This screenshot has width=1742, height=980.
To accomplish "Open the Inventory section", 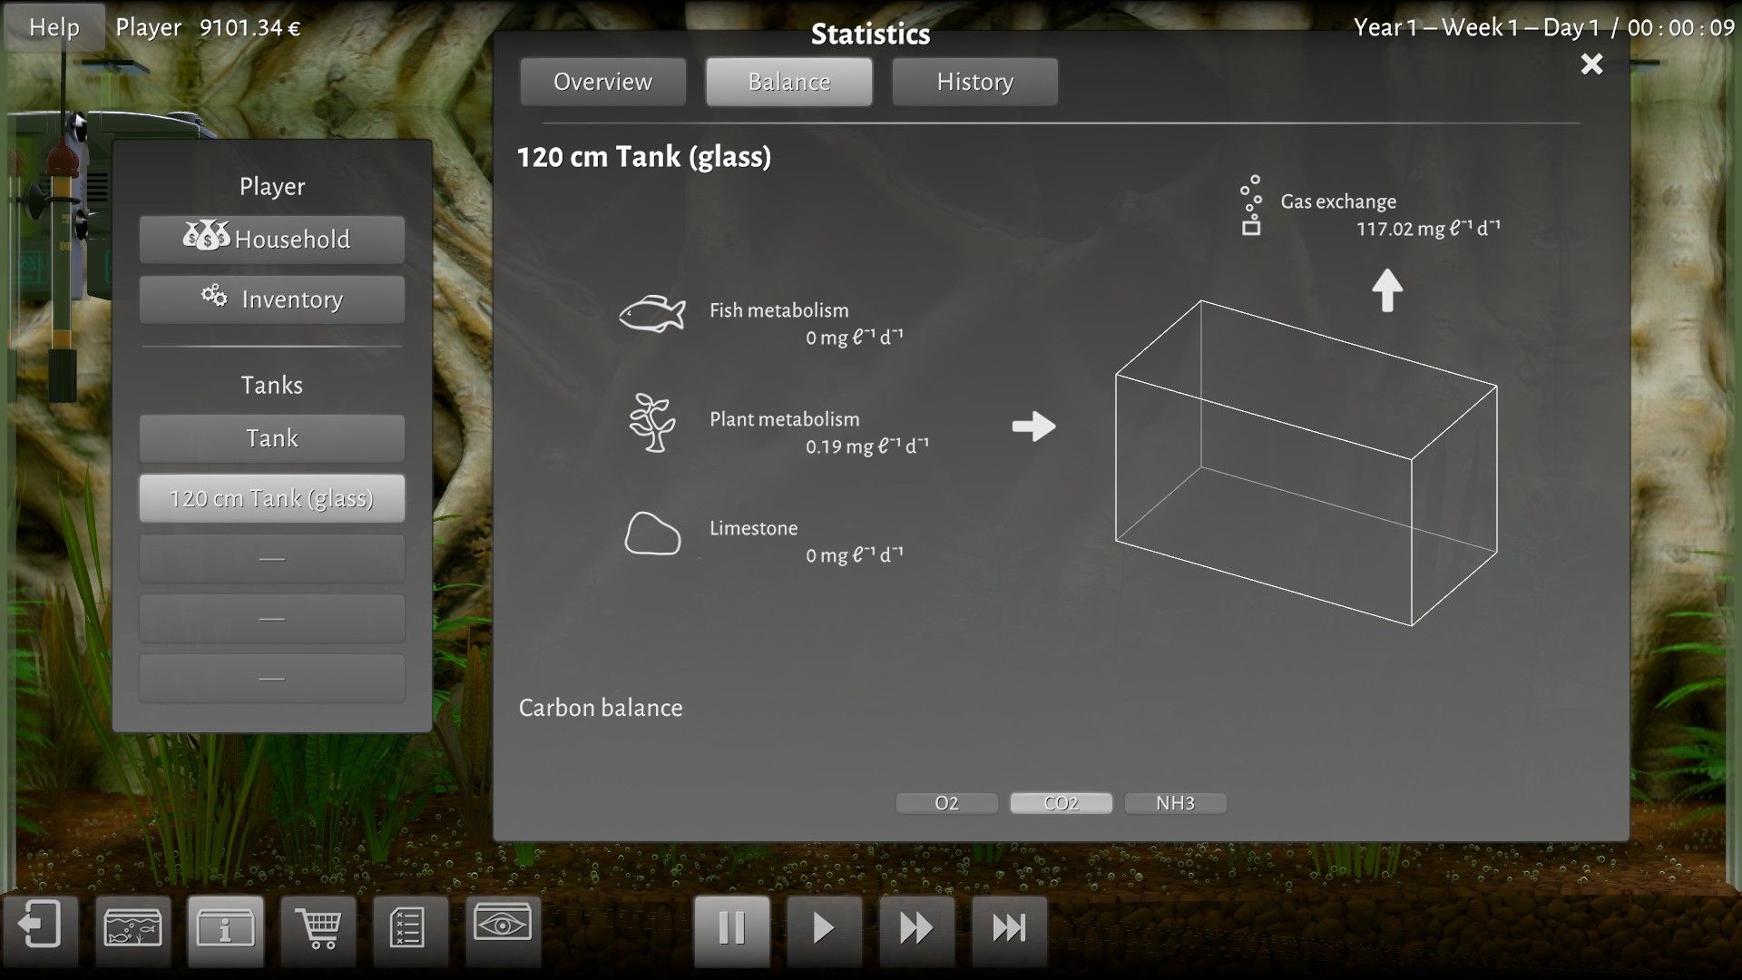I will pos(271,299).
